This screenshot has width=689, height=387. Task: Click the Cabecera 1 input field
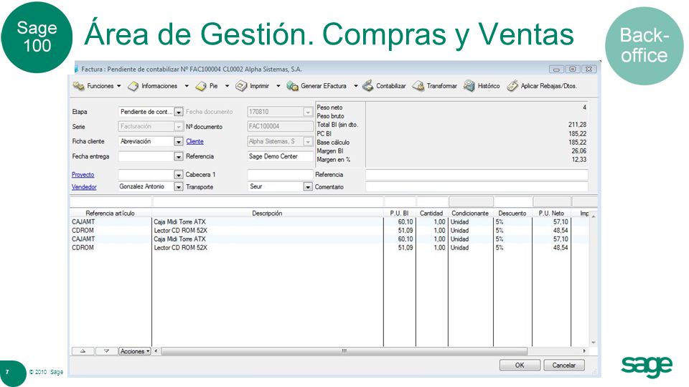coord(281,175)
